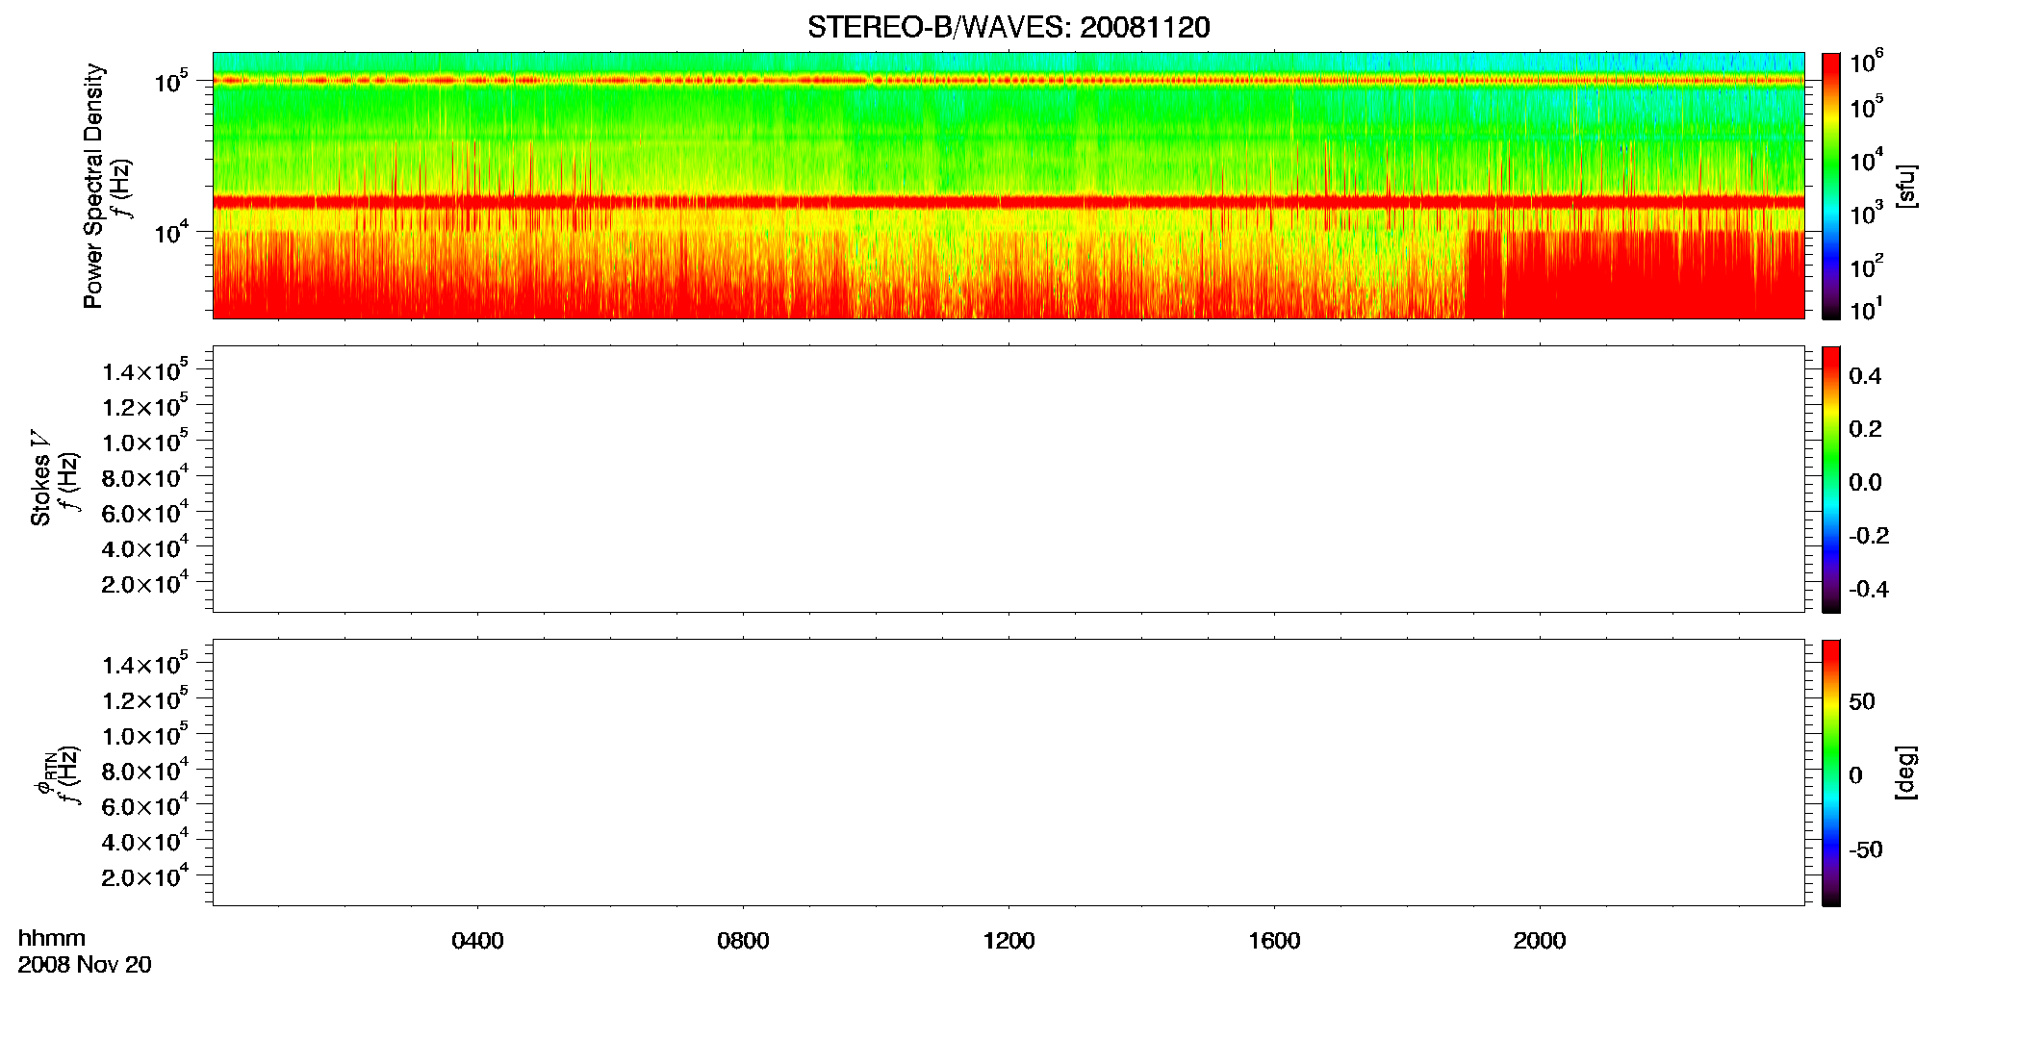Click the 0800 time tick label
The height and width of the screenshot is (1039, 2017).
click(743, 941)
